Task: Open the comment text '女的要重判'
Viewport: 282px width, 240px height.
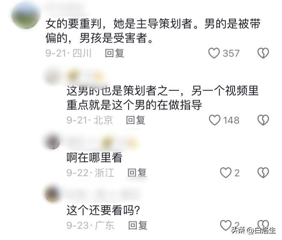Action: 73,24
